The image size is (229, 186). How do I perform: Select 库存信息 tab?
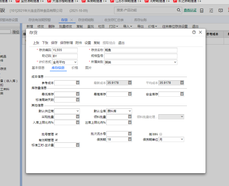pyautogui.click(x=58, y=68)
